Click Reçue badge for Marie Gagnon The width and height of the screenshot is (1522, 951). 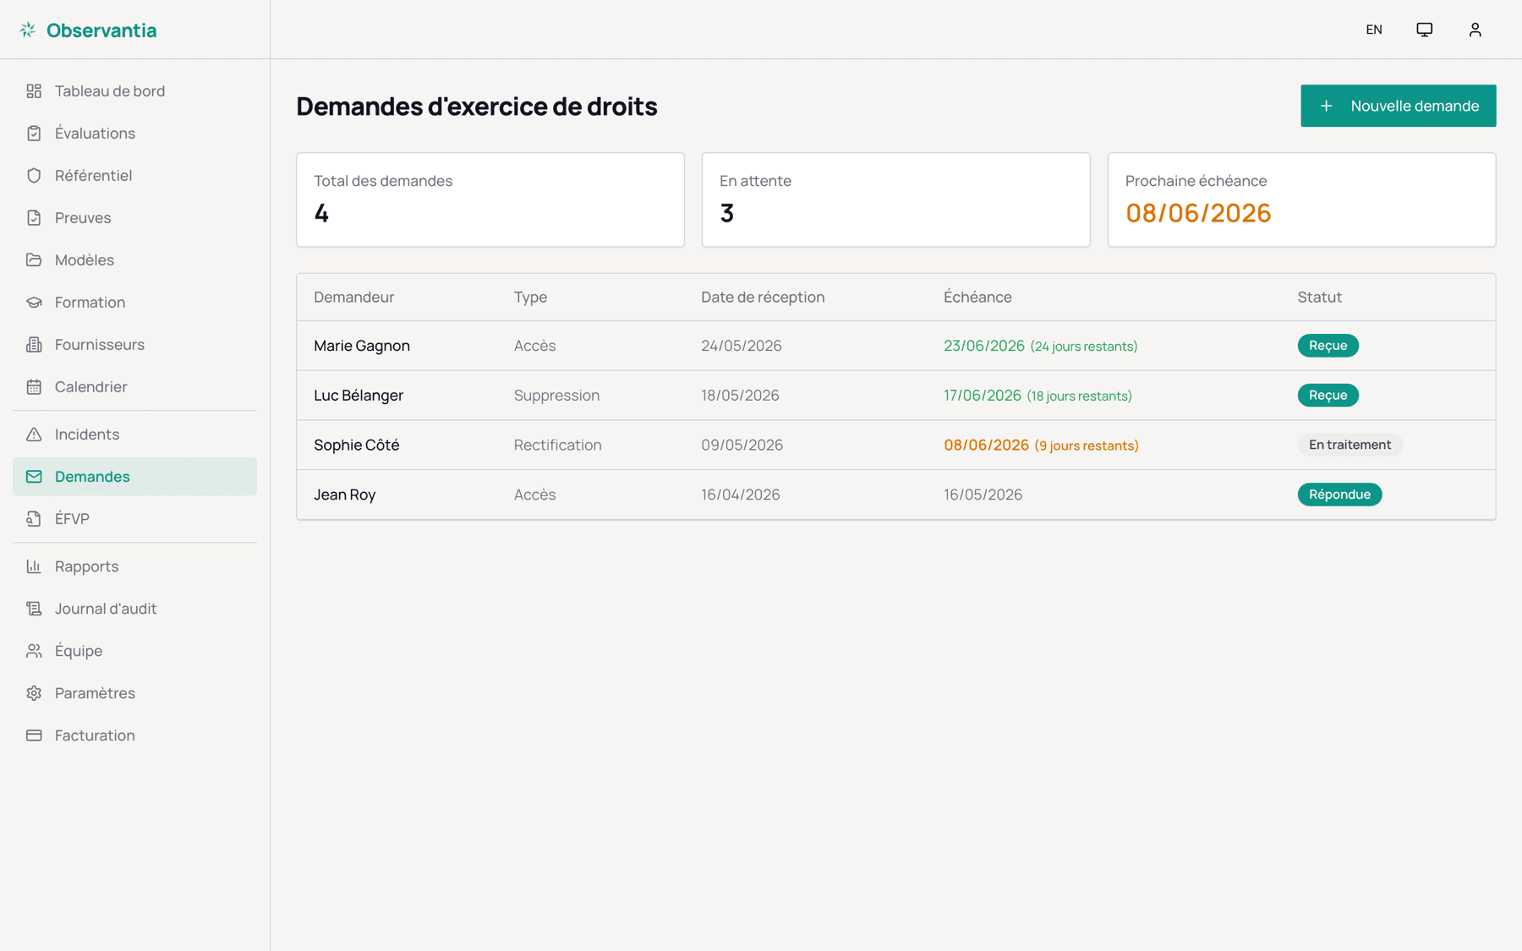point(1328,346)
